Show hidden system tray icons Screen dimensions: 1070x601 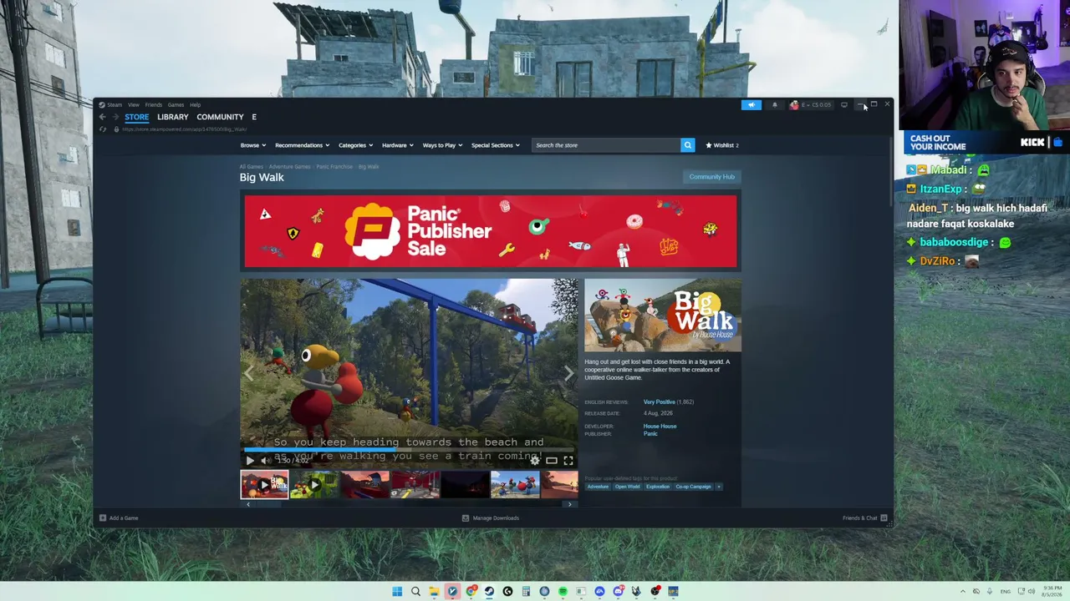(963, 592)
